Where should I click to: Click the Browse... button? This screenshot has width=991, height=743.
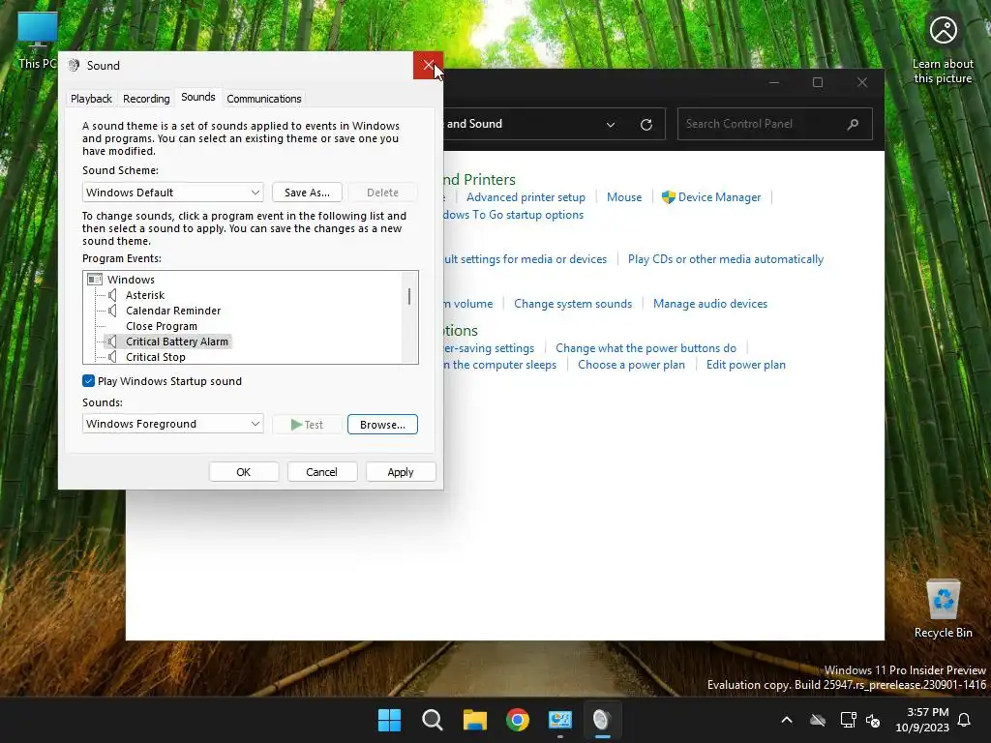coord(382,425)
